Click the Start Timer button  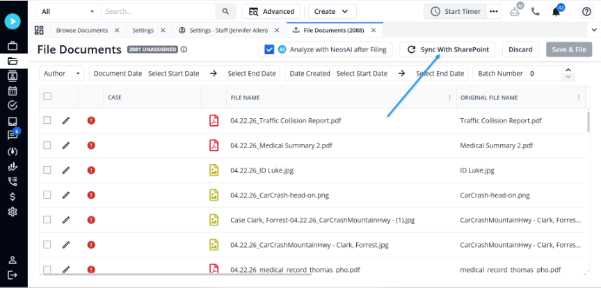coord(455,12)
